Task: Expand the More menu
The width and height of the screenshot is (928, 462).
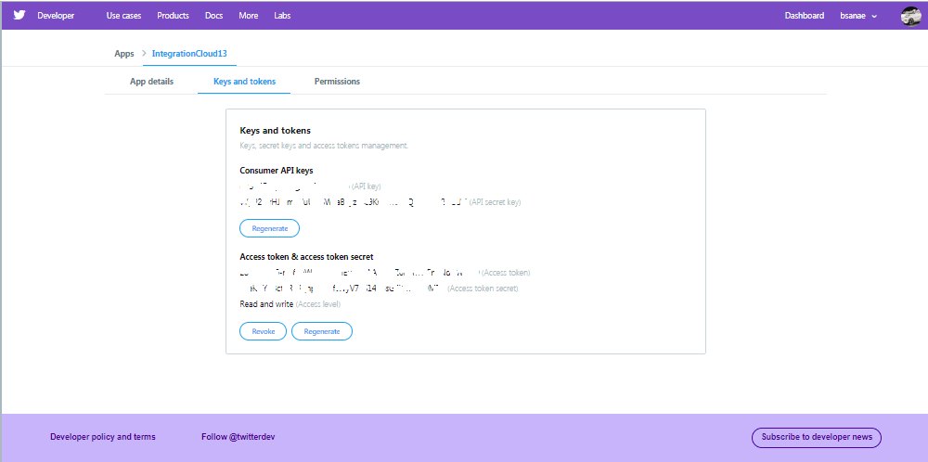Action: click(249, 16)
